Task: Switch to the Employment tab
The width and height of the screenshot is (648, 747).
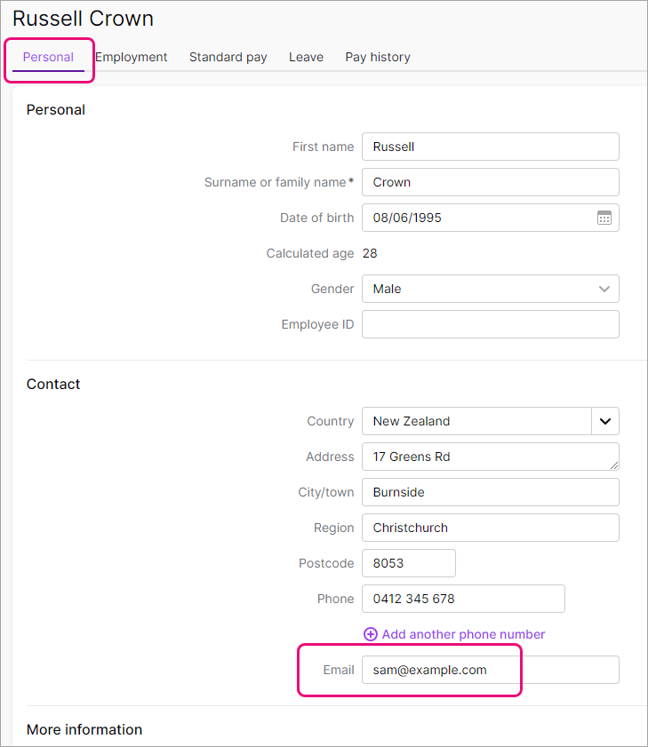Action: pos(131,57)
